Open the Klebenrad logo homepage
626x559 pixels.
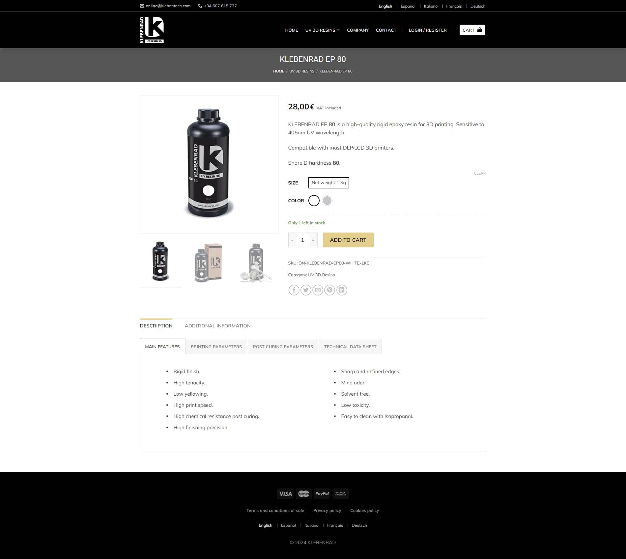(x=152, y=30)
